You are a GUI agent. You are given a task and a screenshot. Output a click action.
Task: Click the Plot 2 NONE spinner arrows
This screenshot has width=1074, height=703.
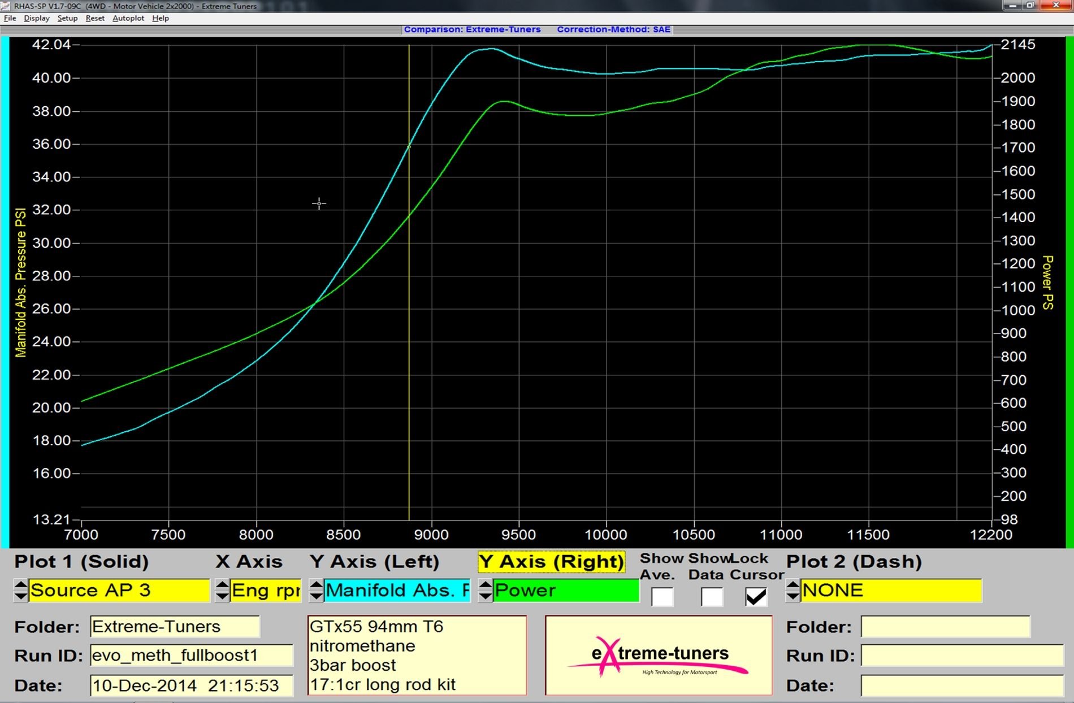click(792, 591)
